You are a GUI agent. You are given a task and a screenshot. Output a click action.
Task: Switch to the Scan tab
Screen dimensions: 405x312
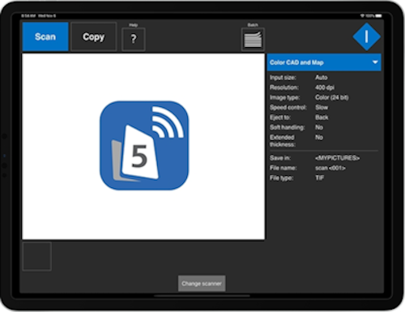click(x=45, y=36)
